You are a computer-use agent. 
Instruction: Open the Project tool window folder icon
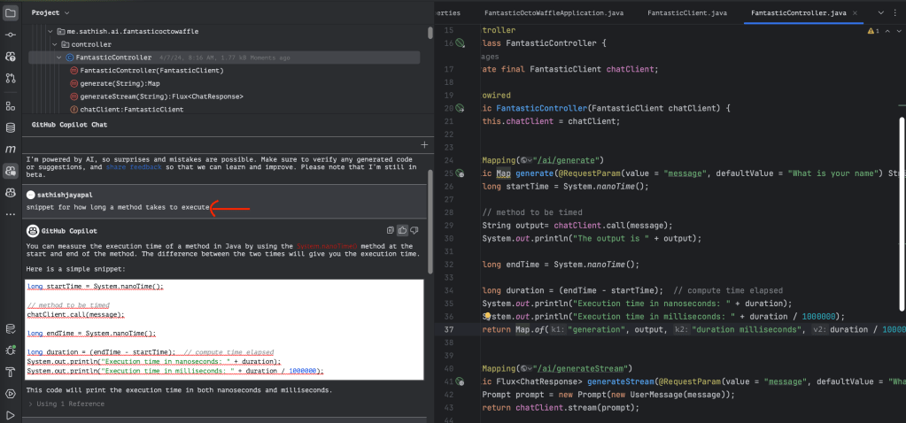11,12
